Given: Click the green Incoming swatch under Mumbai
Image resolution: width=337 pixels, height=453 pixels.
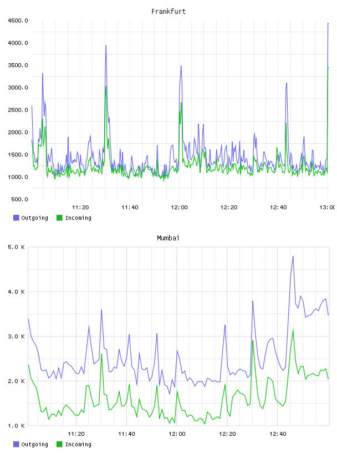Looking at the screenshot, I should coord(59,444).
